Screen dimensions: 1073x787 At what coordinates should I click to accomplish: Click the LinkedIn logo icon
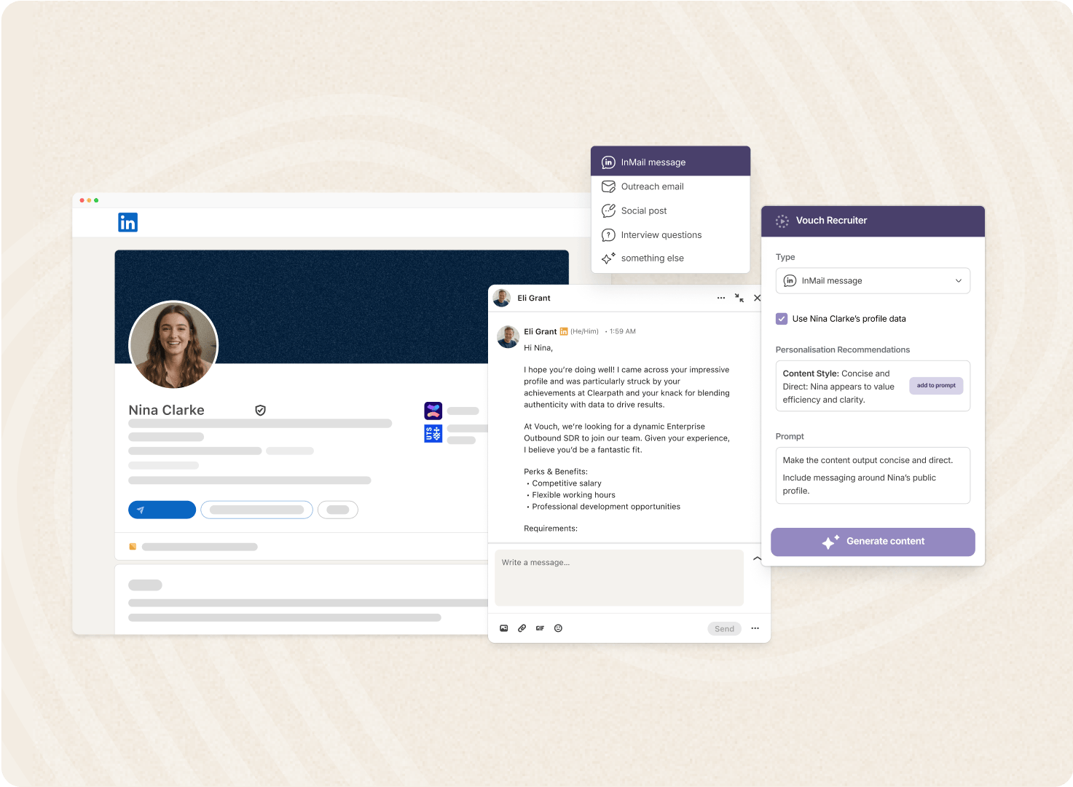point(127,223)
